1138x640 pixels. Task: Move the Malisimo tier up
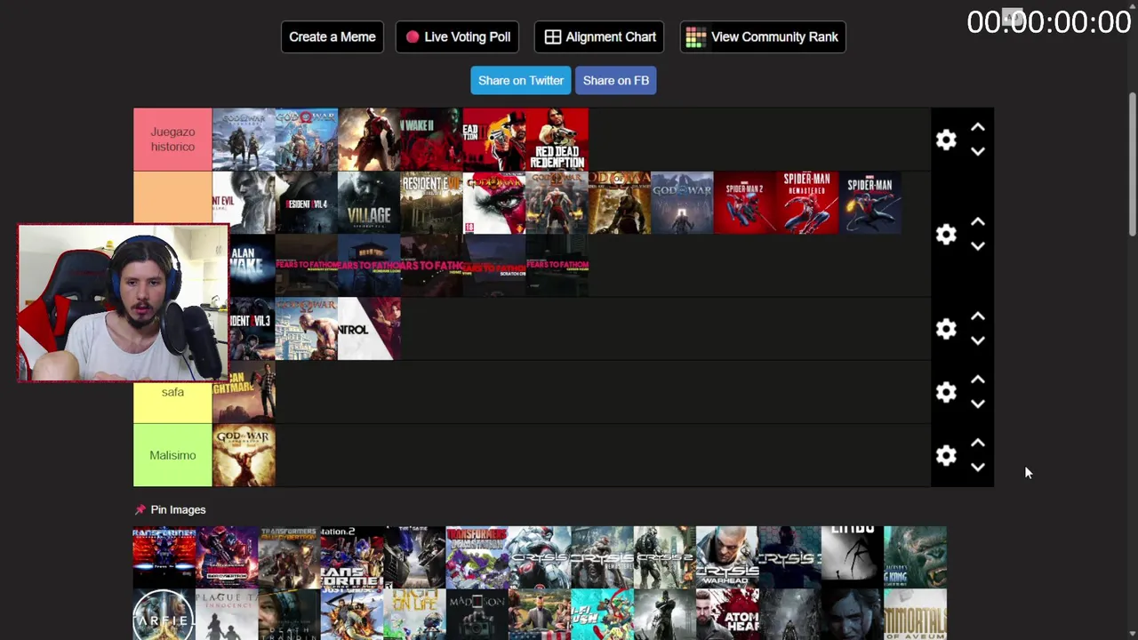[978, 444]
